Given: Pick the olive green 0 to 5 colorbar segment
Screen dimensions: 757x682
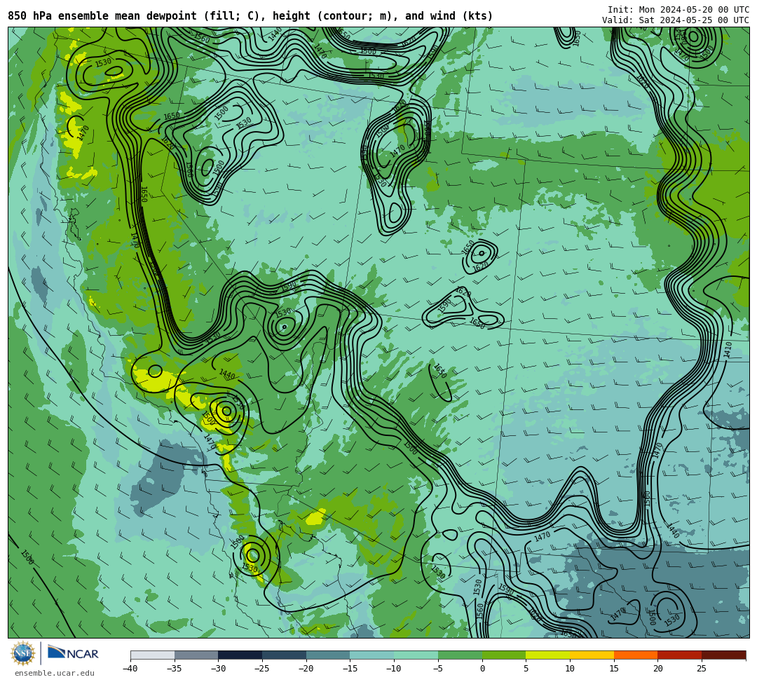Looking at the screenshot, I should (504, 655).
